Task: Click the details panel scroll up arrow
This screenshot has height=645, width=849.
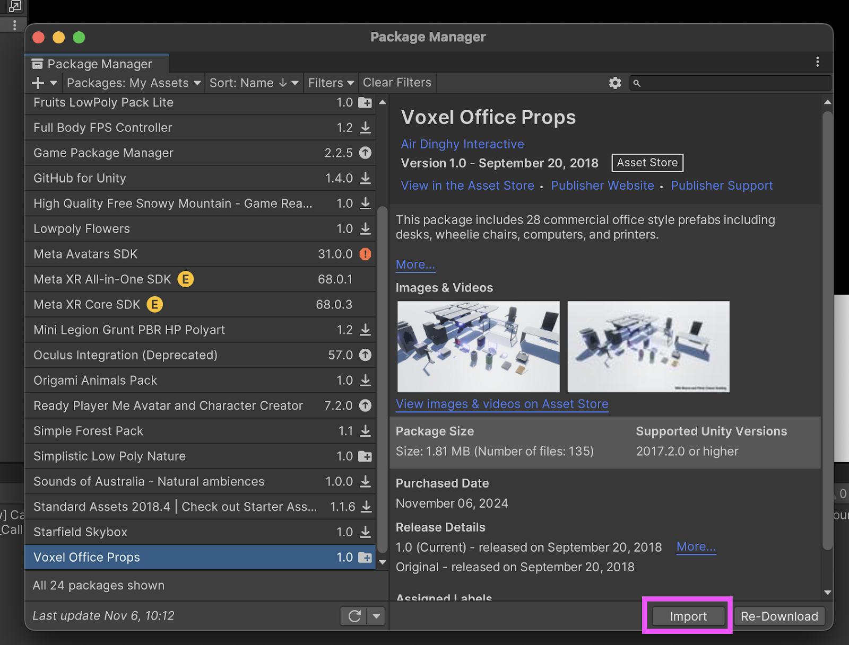Action: click(827, 102)
